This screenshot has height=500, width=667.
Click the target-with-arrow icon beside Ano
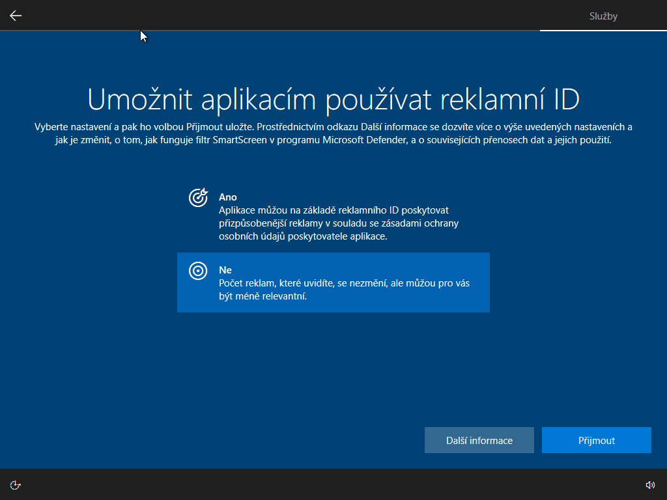198,197
